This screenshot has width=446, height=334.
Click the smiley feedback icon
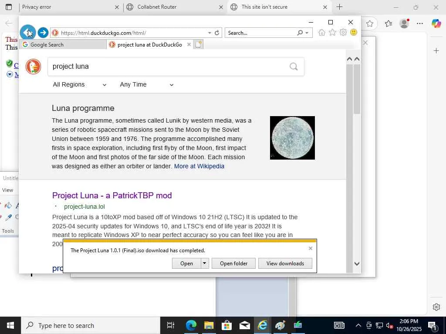(x=354, y=32)
